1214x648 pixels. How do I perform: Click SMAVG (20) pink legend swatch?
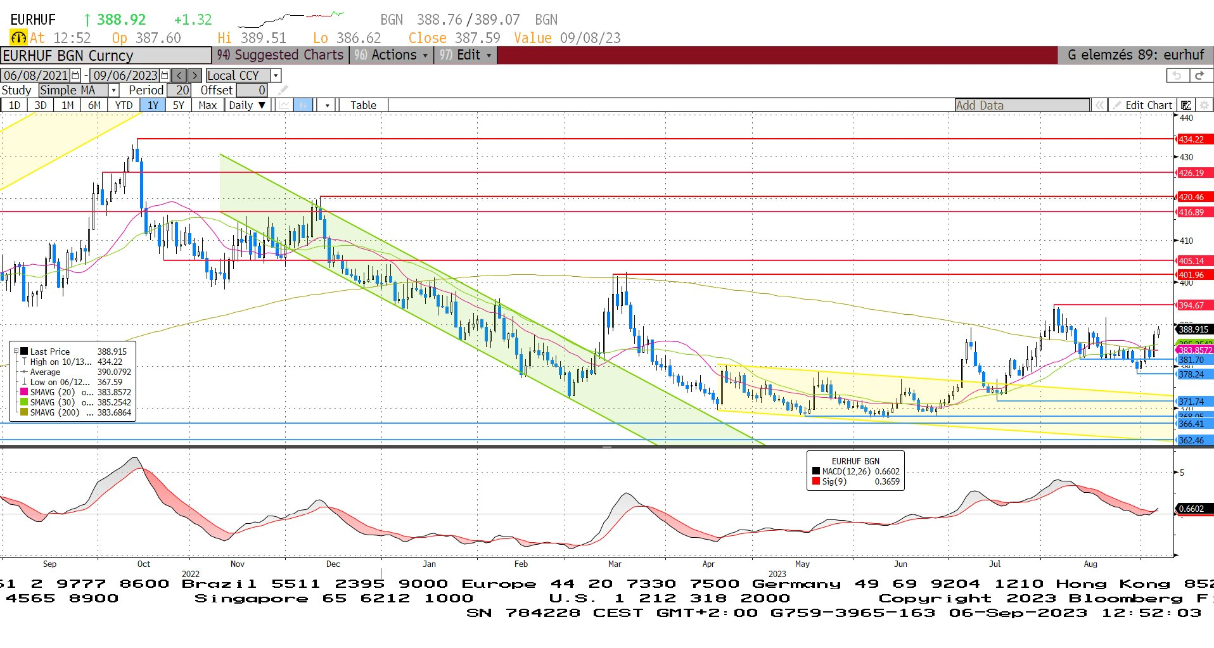24,392
